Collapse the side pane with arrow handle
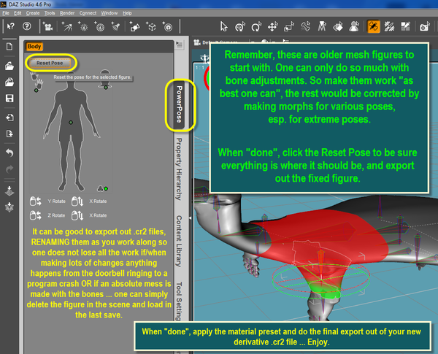Image resolution: width=438 pixels, height=354 pixels. (191, 218)
